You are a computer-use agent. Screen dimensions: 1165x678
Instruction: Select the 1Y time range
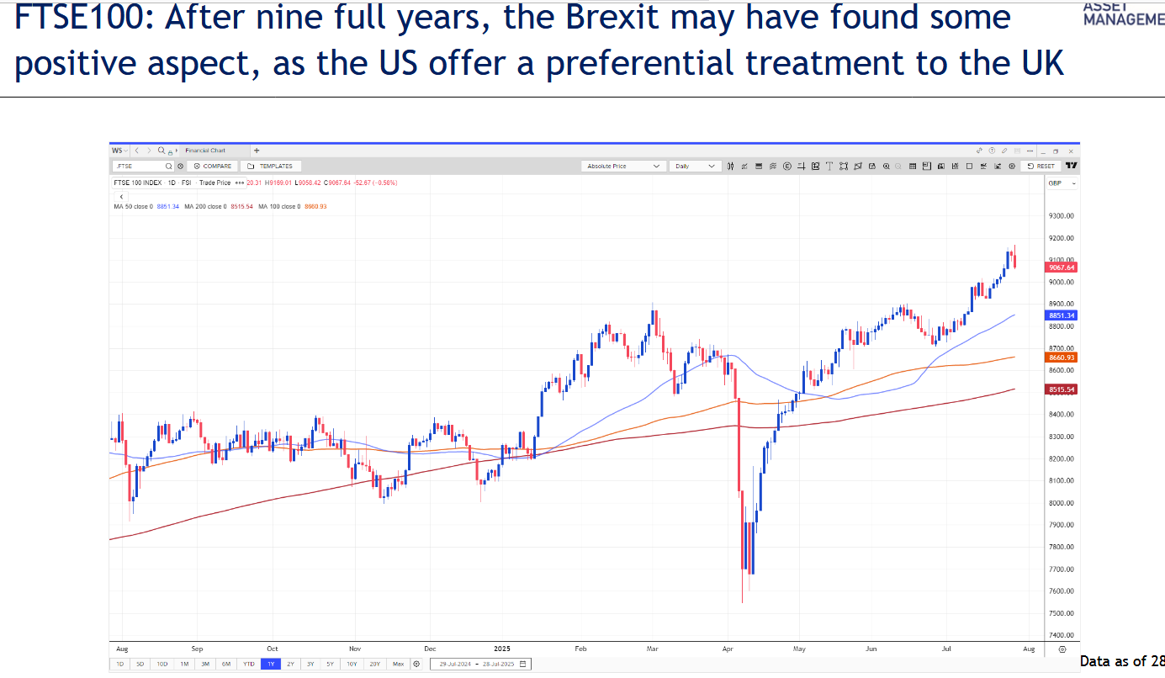click(x=270, y=664)
